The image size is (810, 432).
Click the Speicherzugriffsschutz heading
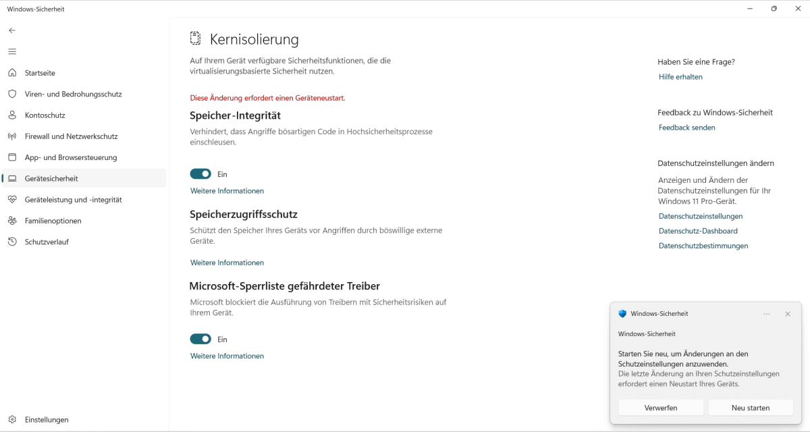244,214
